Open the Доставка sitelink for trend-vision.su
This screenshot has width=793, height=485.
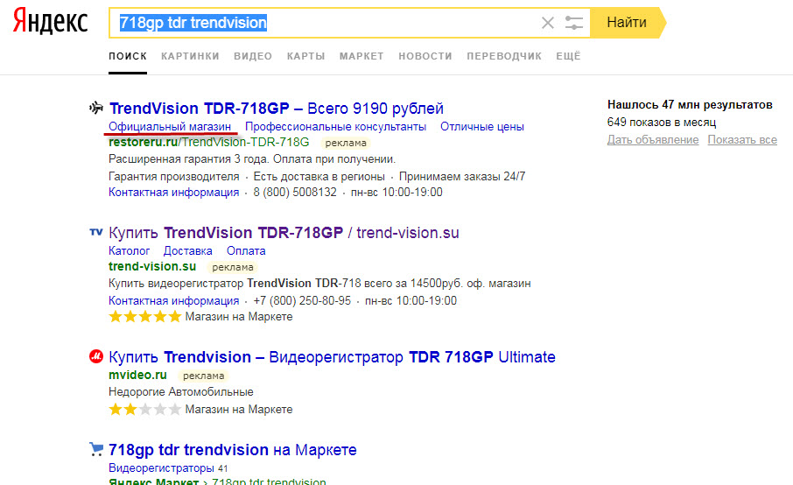pos(188,250)
